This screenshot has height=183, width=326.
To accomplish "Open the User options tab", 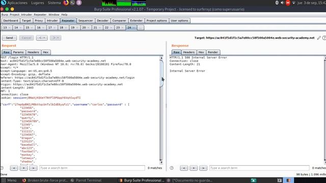I will coord(179,20).
